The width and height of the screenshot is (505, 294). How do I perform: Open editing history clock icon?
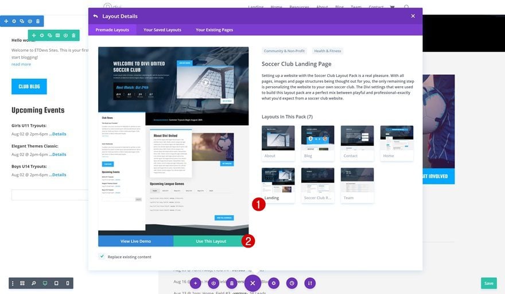(292, 283)
